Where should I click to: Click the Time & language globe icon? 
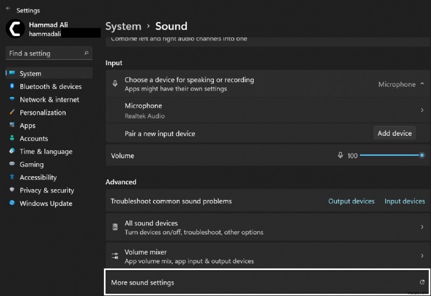point(12,151)
